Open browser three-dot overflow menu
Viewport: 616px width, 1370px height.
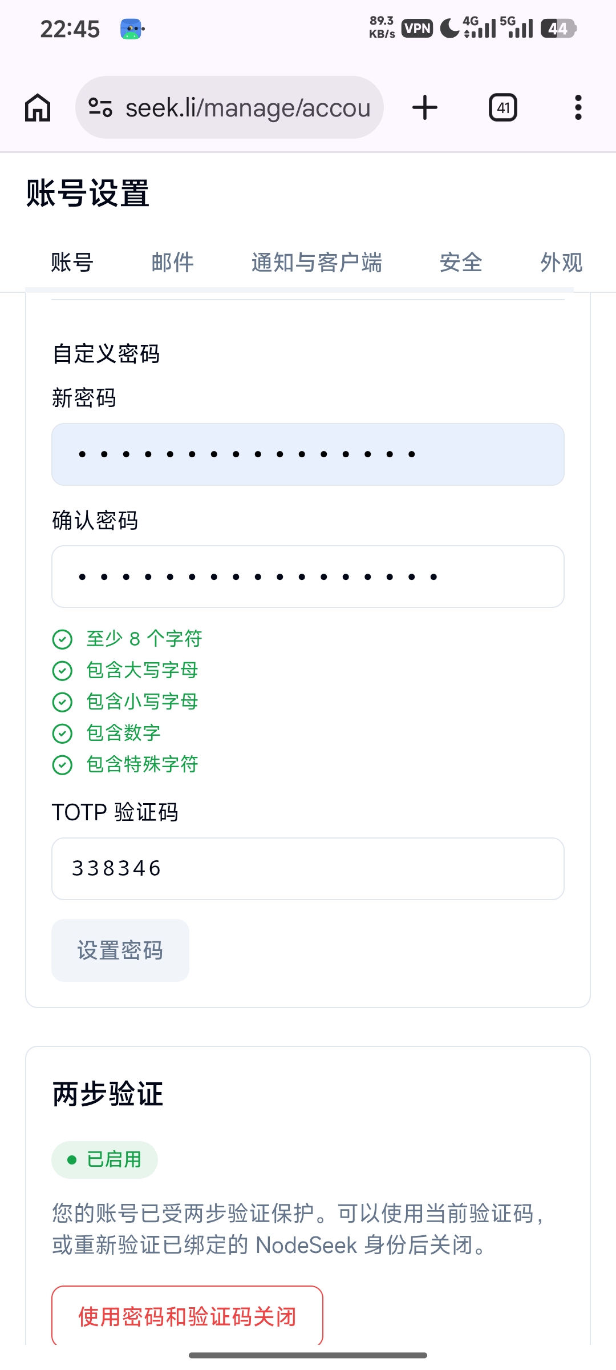578,107
